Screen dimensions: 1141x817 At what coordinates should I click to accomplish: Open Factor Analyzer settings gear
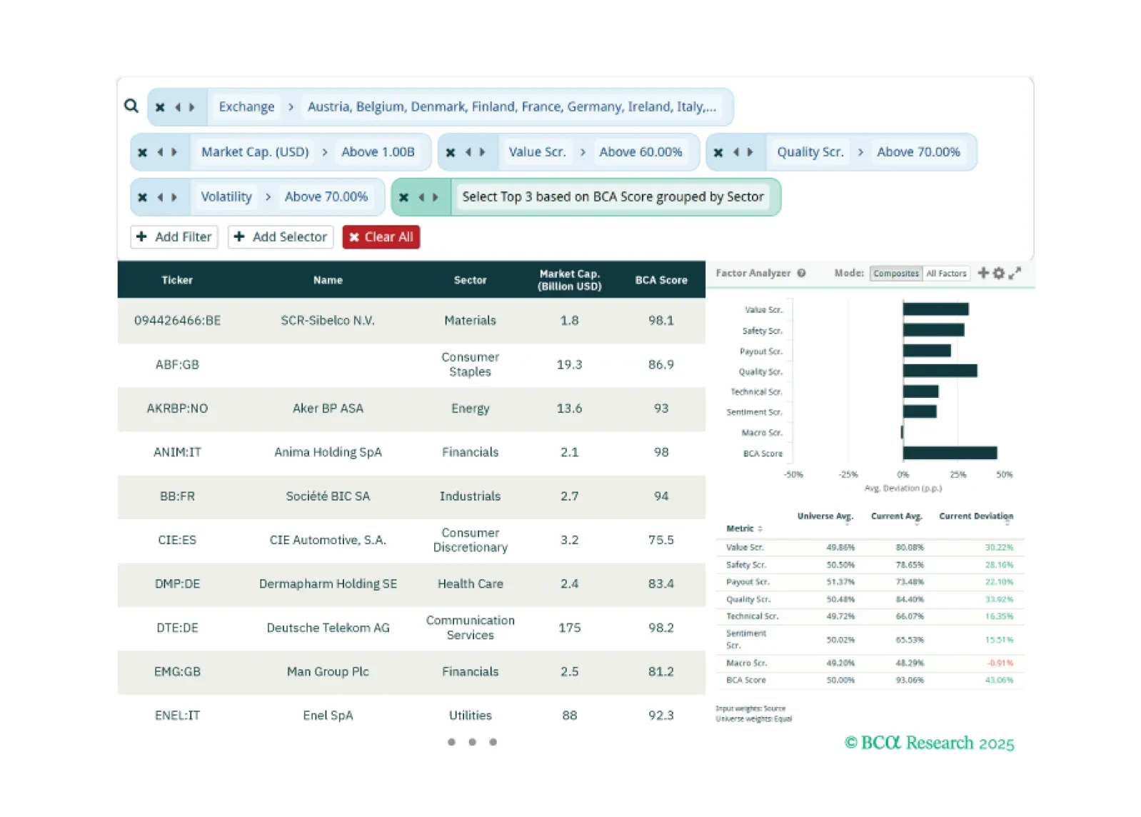pyautogui.click(x=998, y=273)
